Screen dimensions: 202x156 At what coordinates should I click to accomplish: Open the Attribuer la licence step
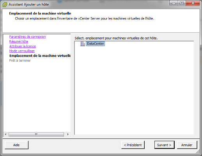23,46
